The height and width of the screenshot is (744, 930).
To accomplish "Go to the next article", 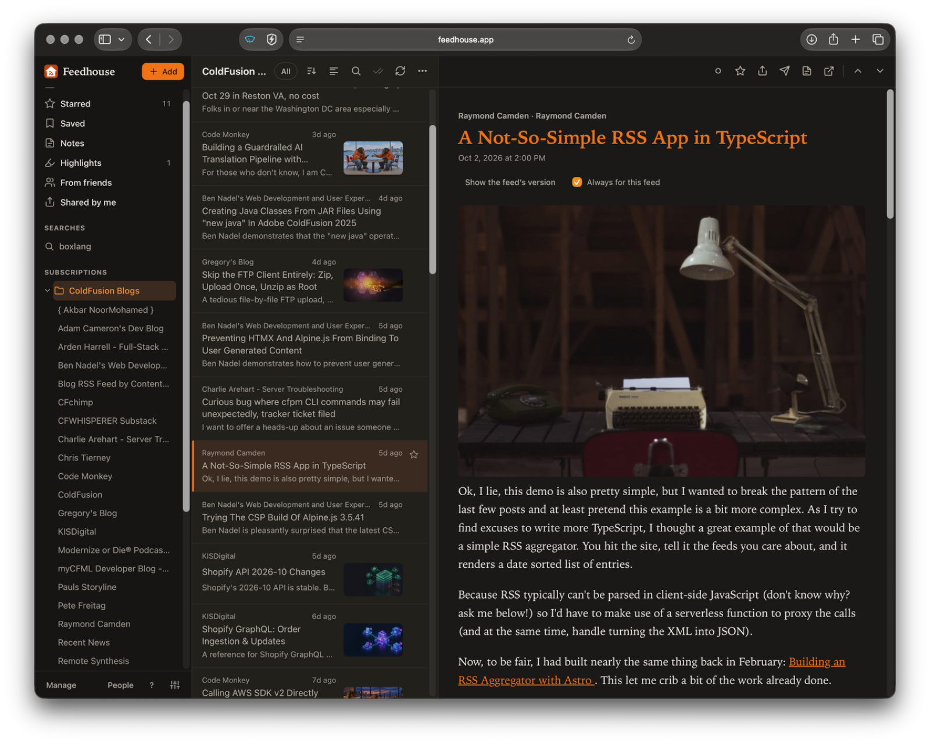I will click(x=880, y=71).
